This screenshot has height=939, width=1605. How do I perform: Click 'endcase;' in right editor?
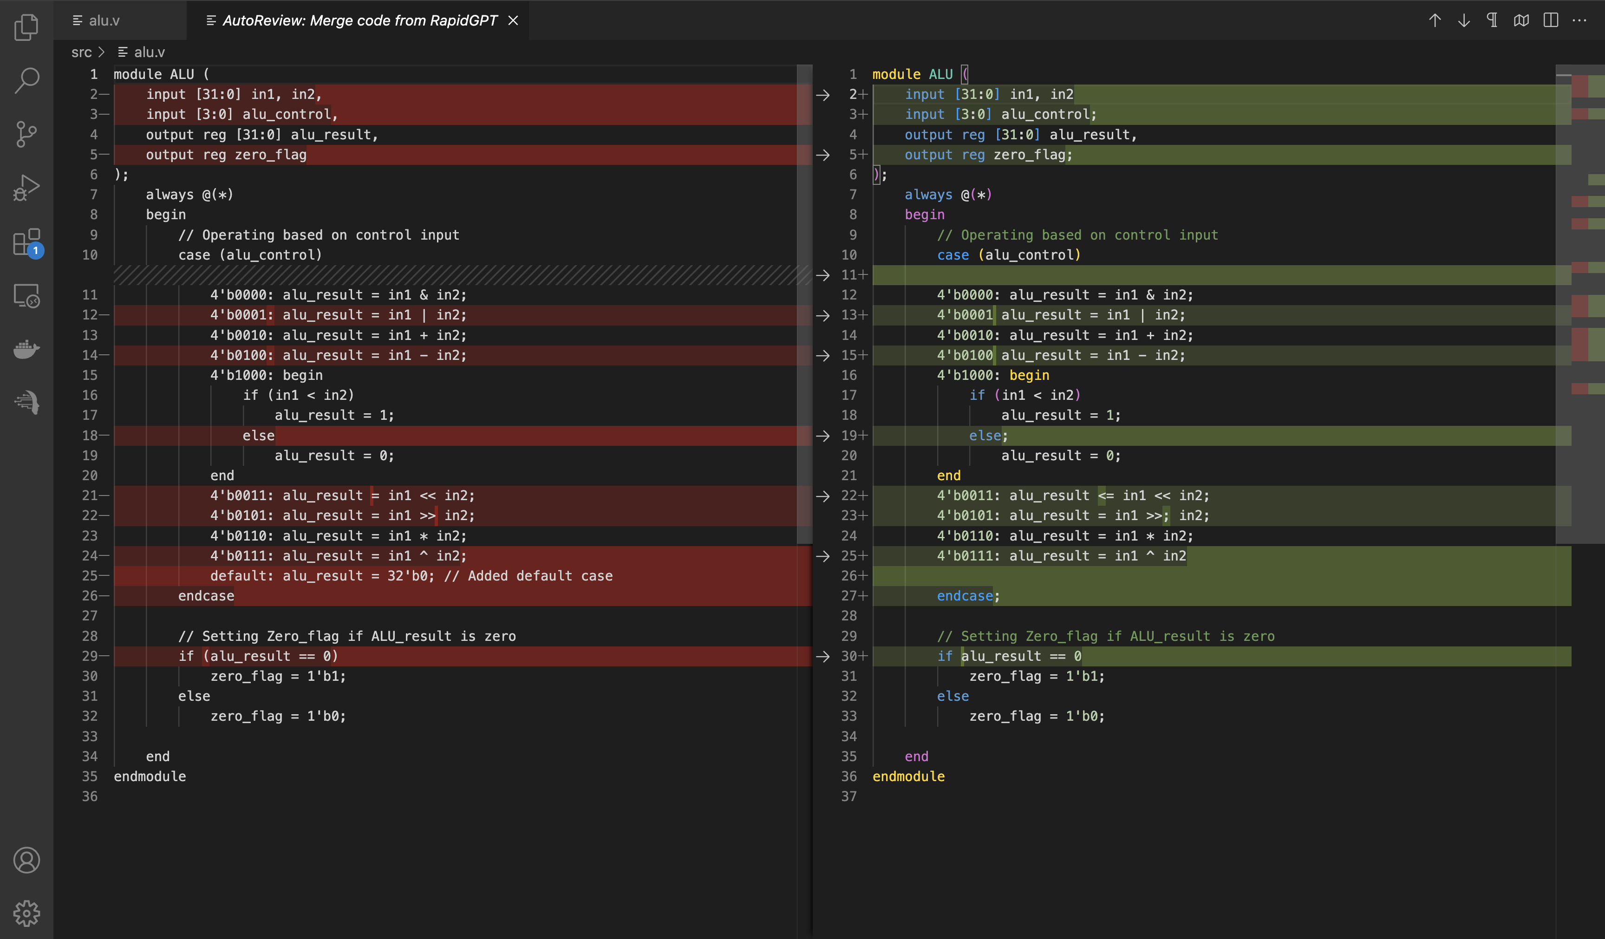click(x=968, y=596)
